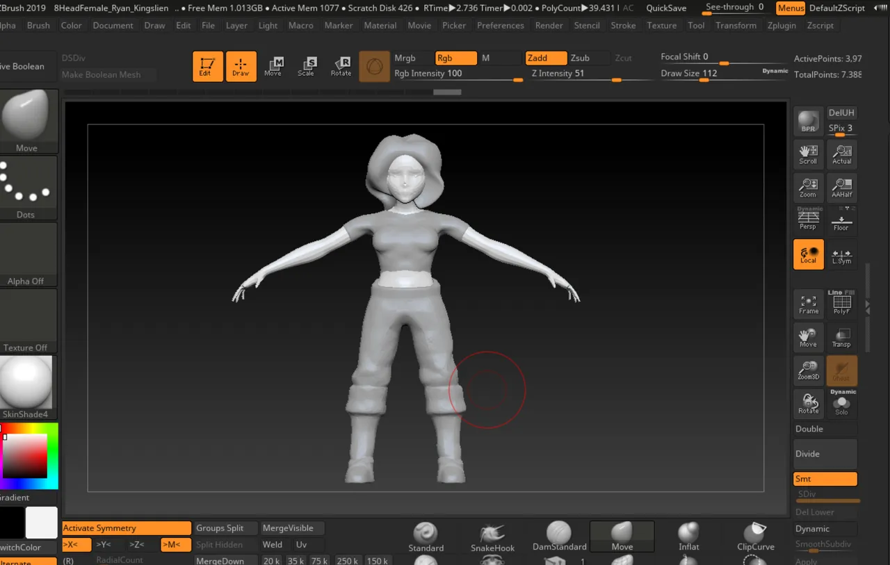Image resolution: width=890 pixels, height=565 pixels.
Task: Click Activate Symmetry button
Action: (127, 528)
